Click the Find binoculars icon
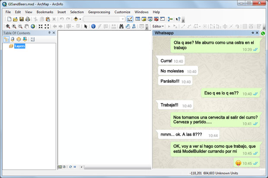This screenshot has width=268, height=178. pyautogui.click(x=121, y=26)
